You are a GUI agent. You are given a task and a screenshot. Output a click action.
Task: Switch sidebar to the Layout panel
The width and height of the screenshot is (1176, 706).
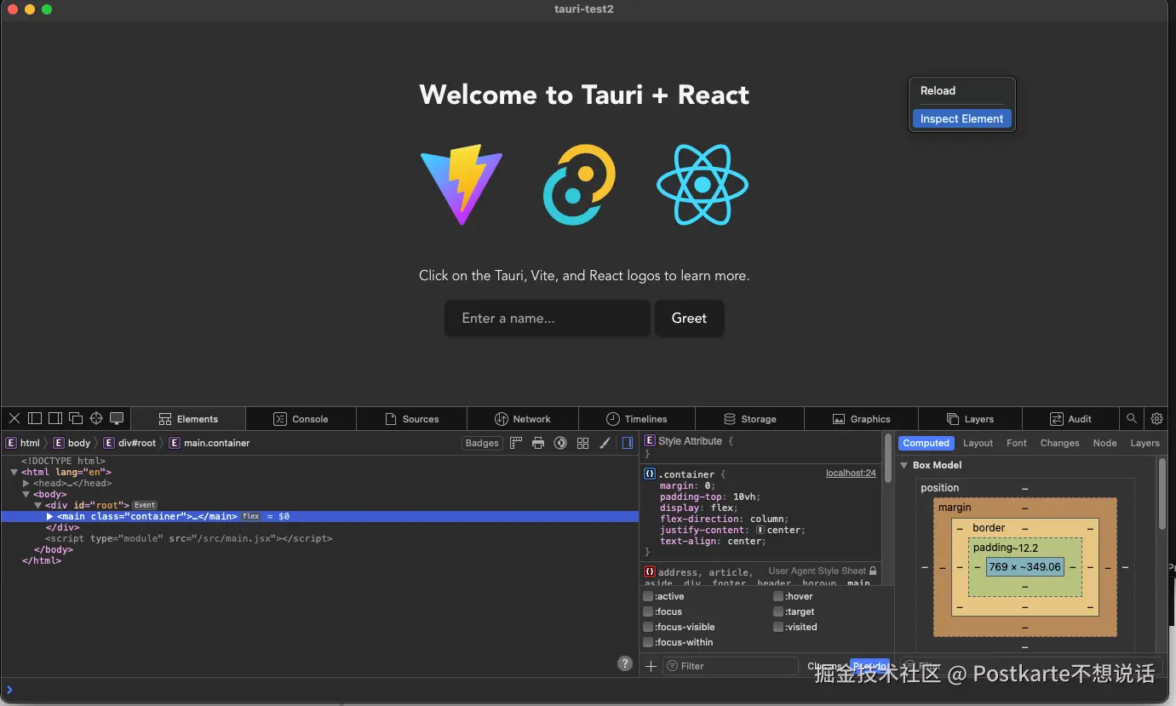(x=978, y=443)
